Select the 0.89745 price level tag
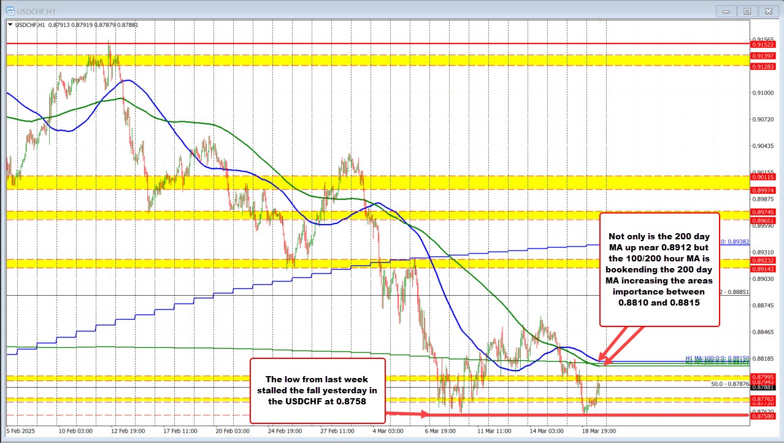Screen dimensions: 784x443 764,212
